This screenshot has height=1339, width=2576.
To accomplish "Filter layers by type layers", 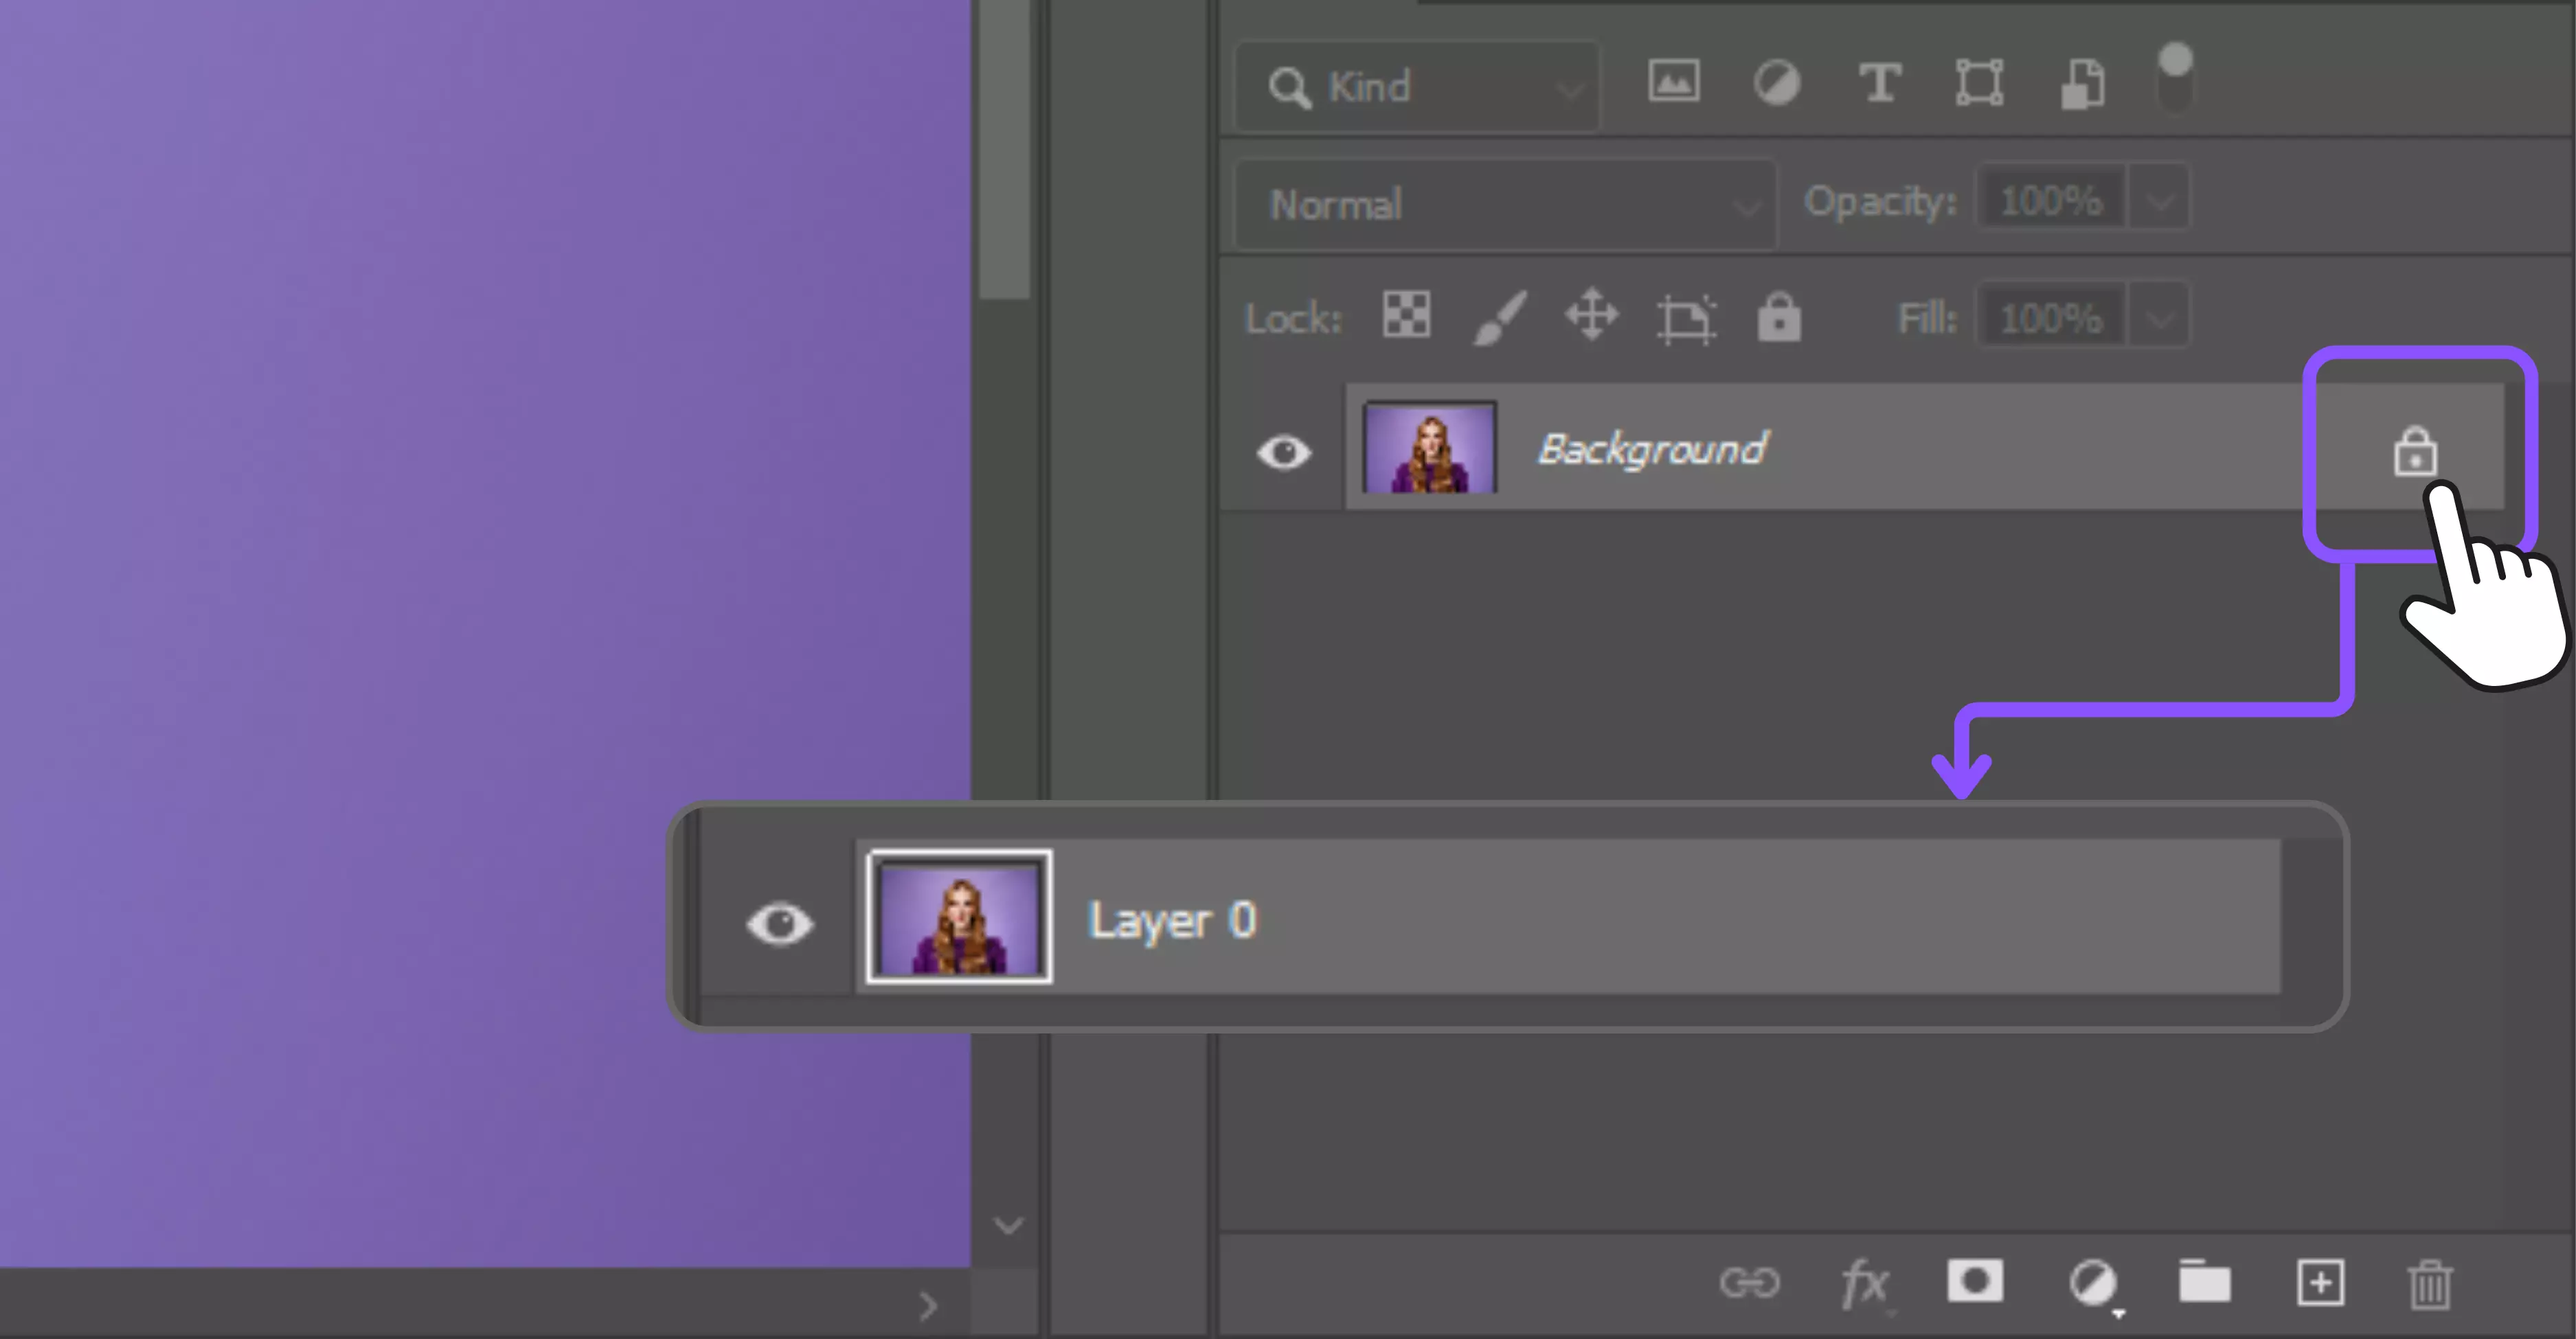I will [x=1879, y=82].
